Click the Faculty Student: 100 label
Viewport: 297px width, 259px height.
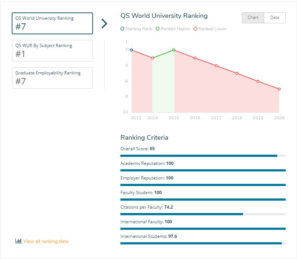141,193
